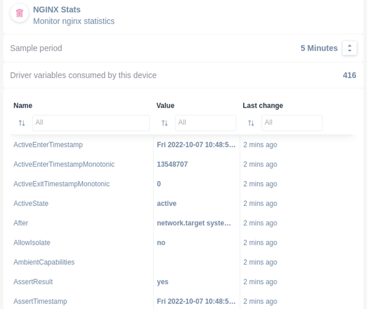Click the 'network.target syste...' value

[194, 223]
